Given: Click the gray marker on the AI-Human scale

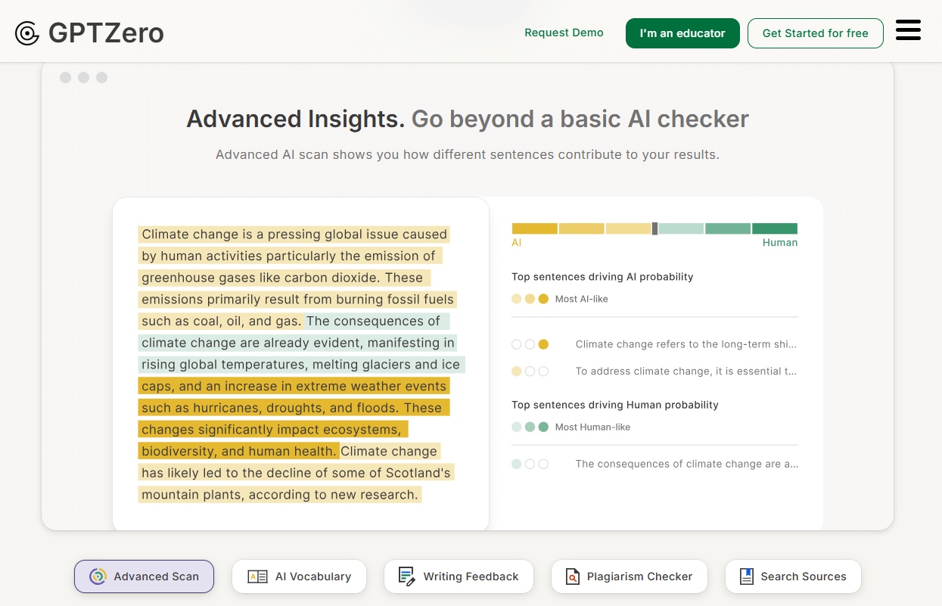Looking at the screenshot, I should click(655, 228).
